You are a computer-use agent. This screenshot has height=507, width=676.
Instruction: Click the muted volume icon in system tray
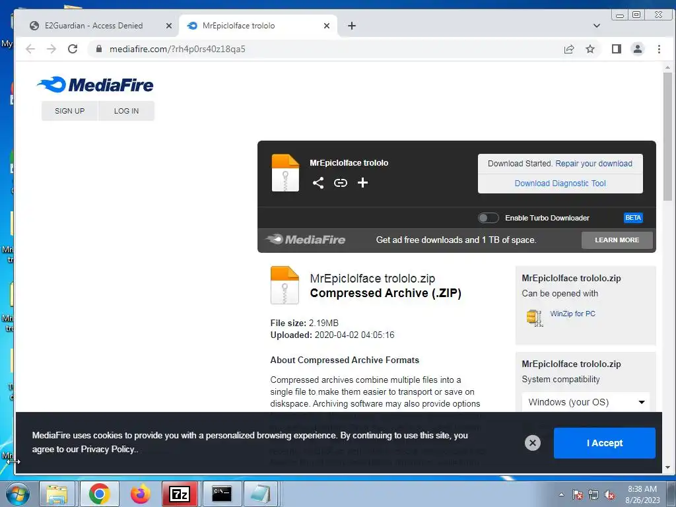(609, 495)
